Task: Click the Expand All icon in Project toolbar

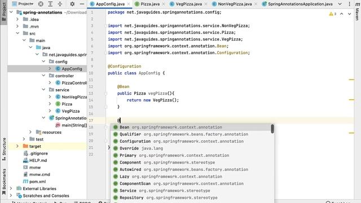Action: click(50, 4)
